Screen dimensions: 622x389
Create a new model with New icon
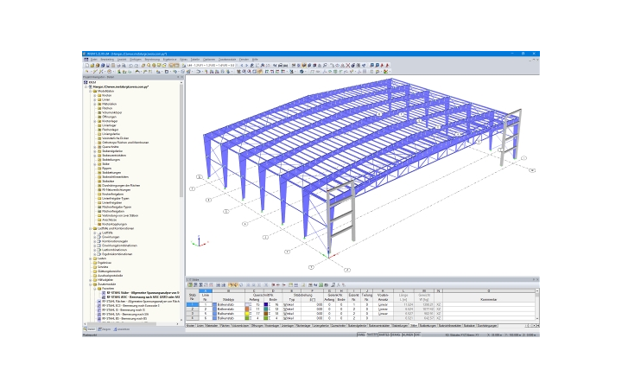point(87,65)
